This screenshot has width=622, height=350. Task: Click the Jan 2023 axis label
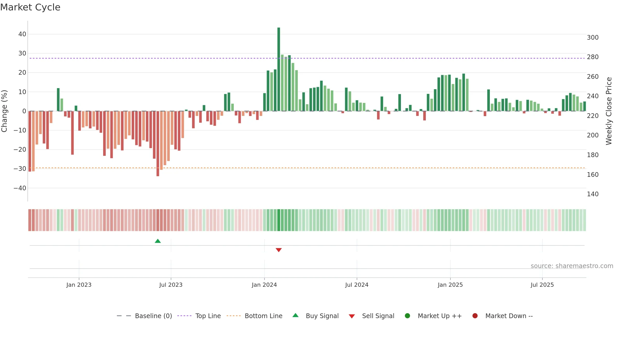[x=79, y=285]
